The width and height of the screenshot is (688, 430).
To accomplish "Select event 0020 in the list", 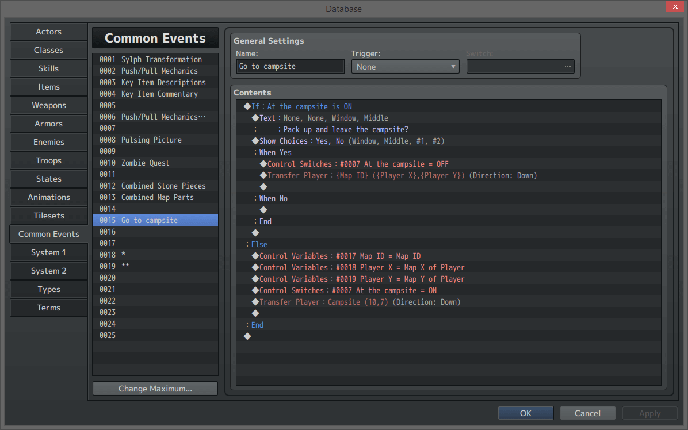I will click(x=155, y=278).
